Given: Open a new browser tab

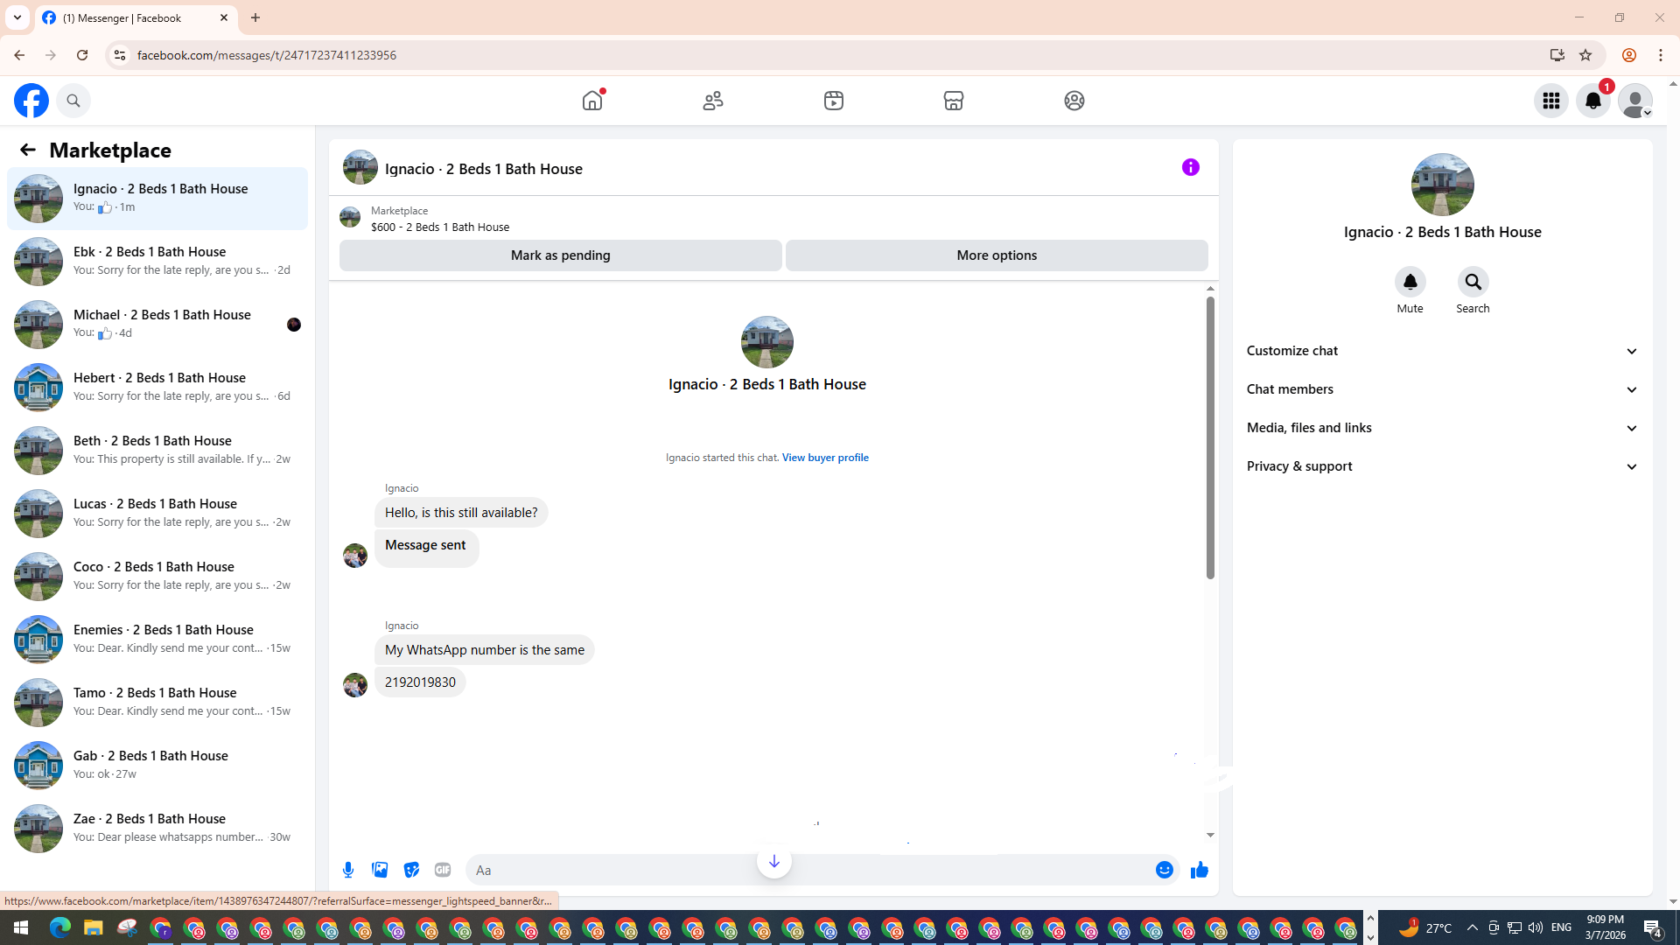Looking at the screenshot, I should click(x=255, y=17).
